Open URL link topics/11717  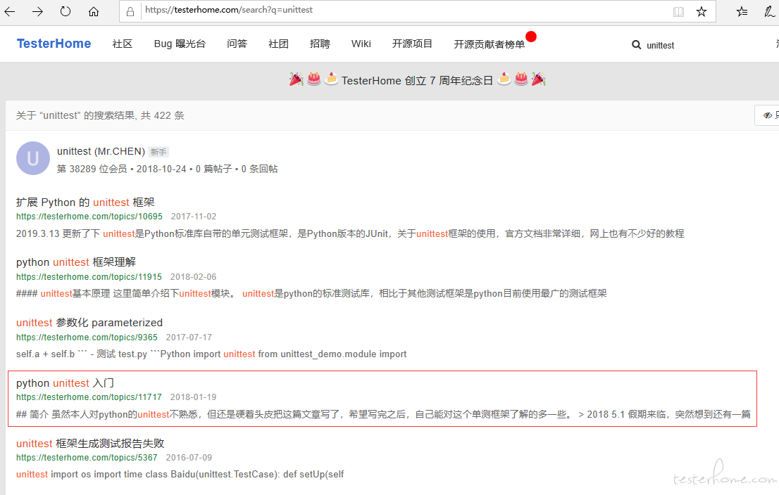point(89,397)
